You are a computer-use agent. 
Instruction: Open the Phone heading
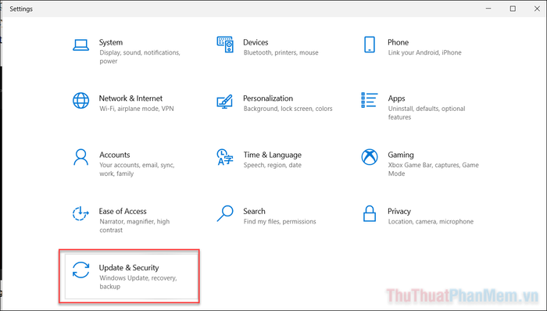pyautogui.click(x=398, y=42)
